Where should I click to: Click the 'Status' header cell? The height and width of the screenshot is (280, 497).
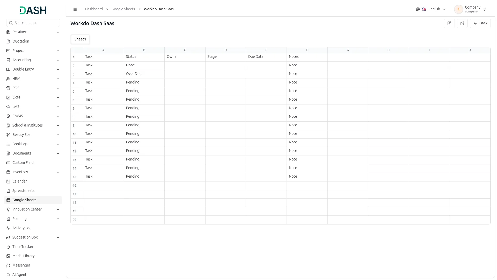[x=144, y=57]
